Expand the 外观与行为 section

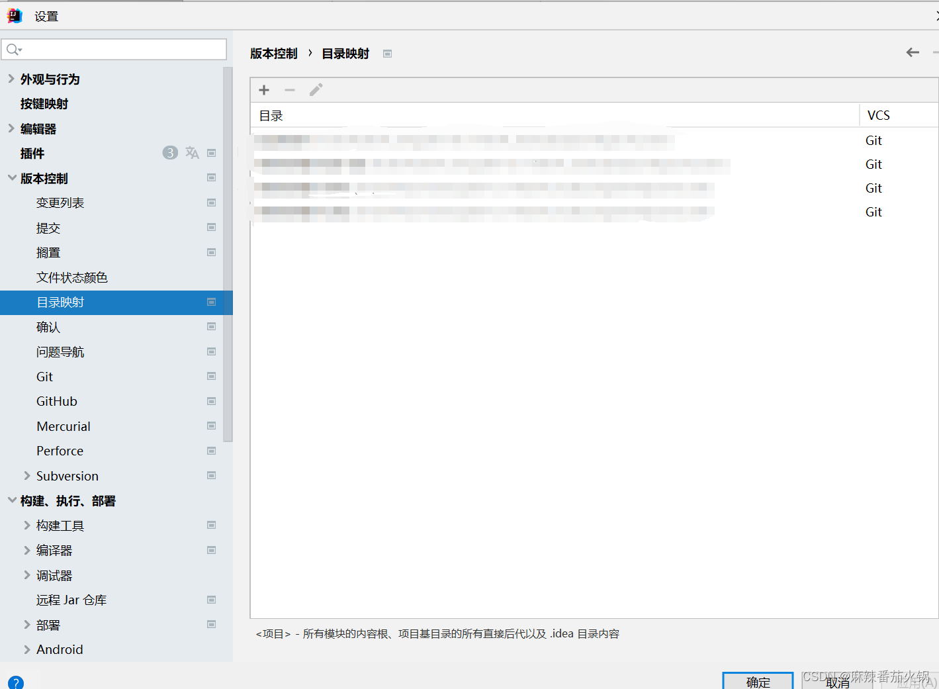tap(11, 79)
